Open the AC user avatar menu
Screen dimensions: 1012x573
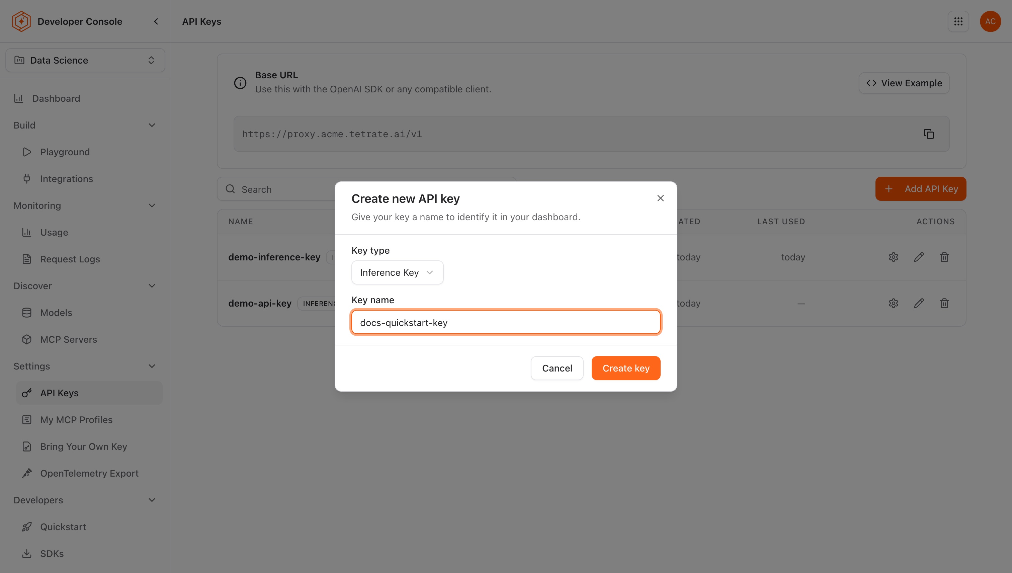pyautogui.click(x=990, y=21)
